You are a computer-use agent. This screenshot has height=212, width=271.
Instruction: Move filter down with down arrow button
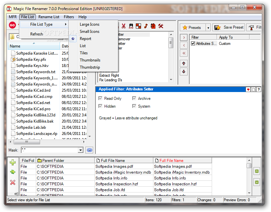click(x=184, y=72)
